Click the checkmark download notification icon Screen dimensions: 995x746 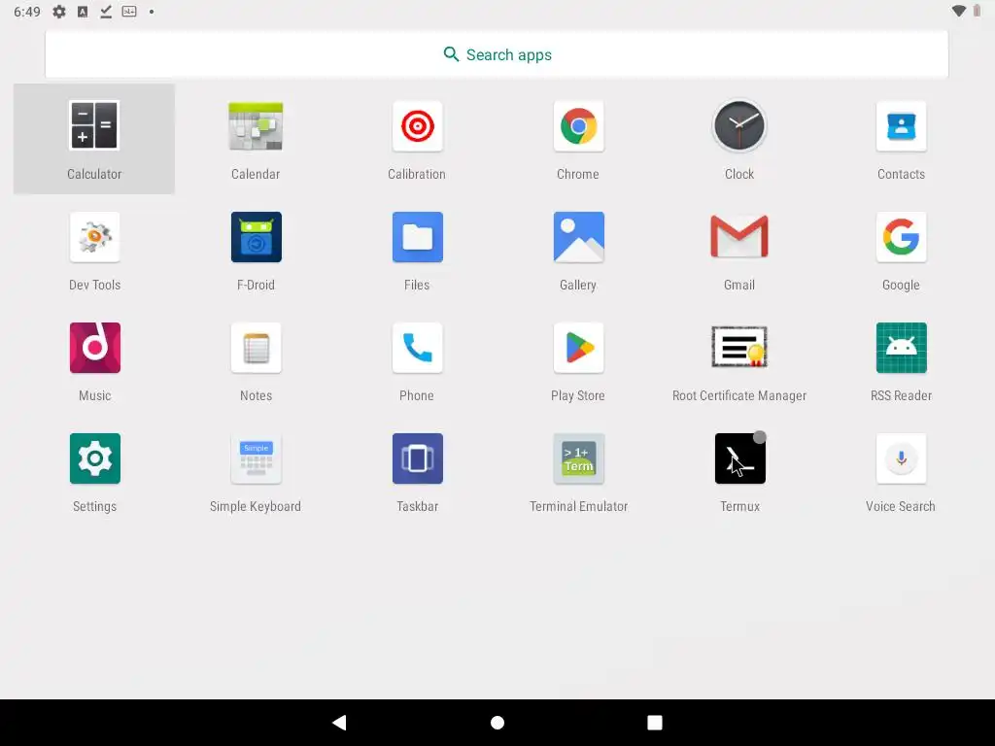tap(106, 12)
